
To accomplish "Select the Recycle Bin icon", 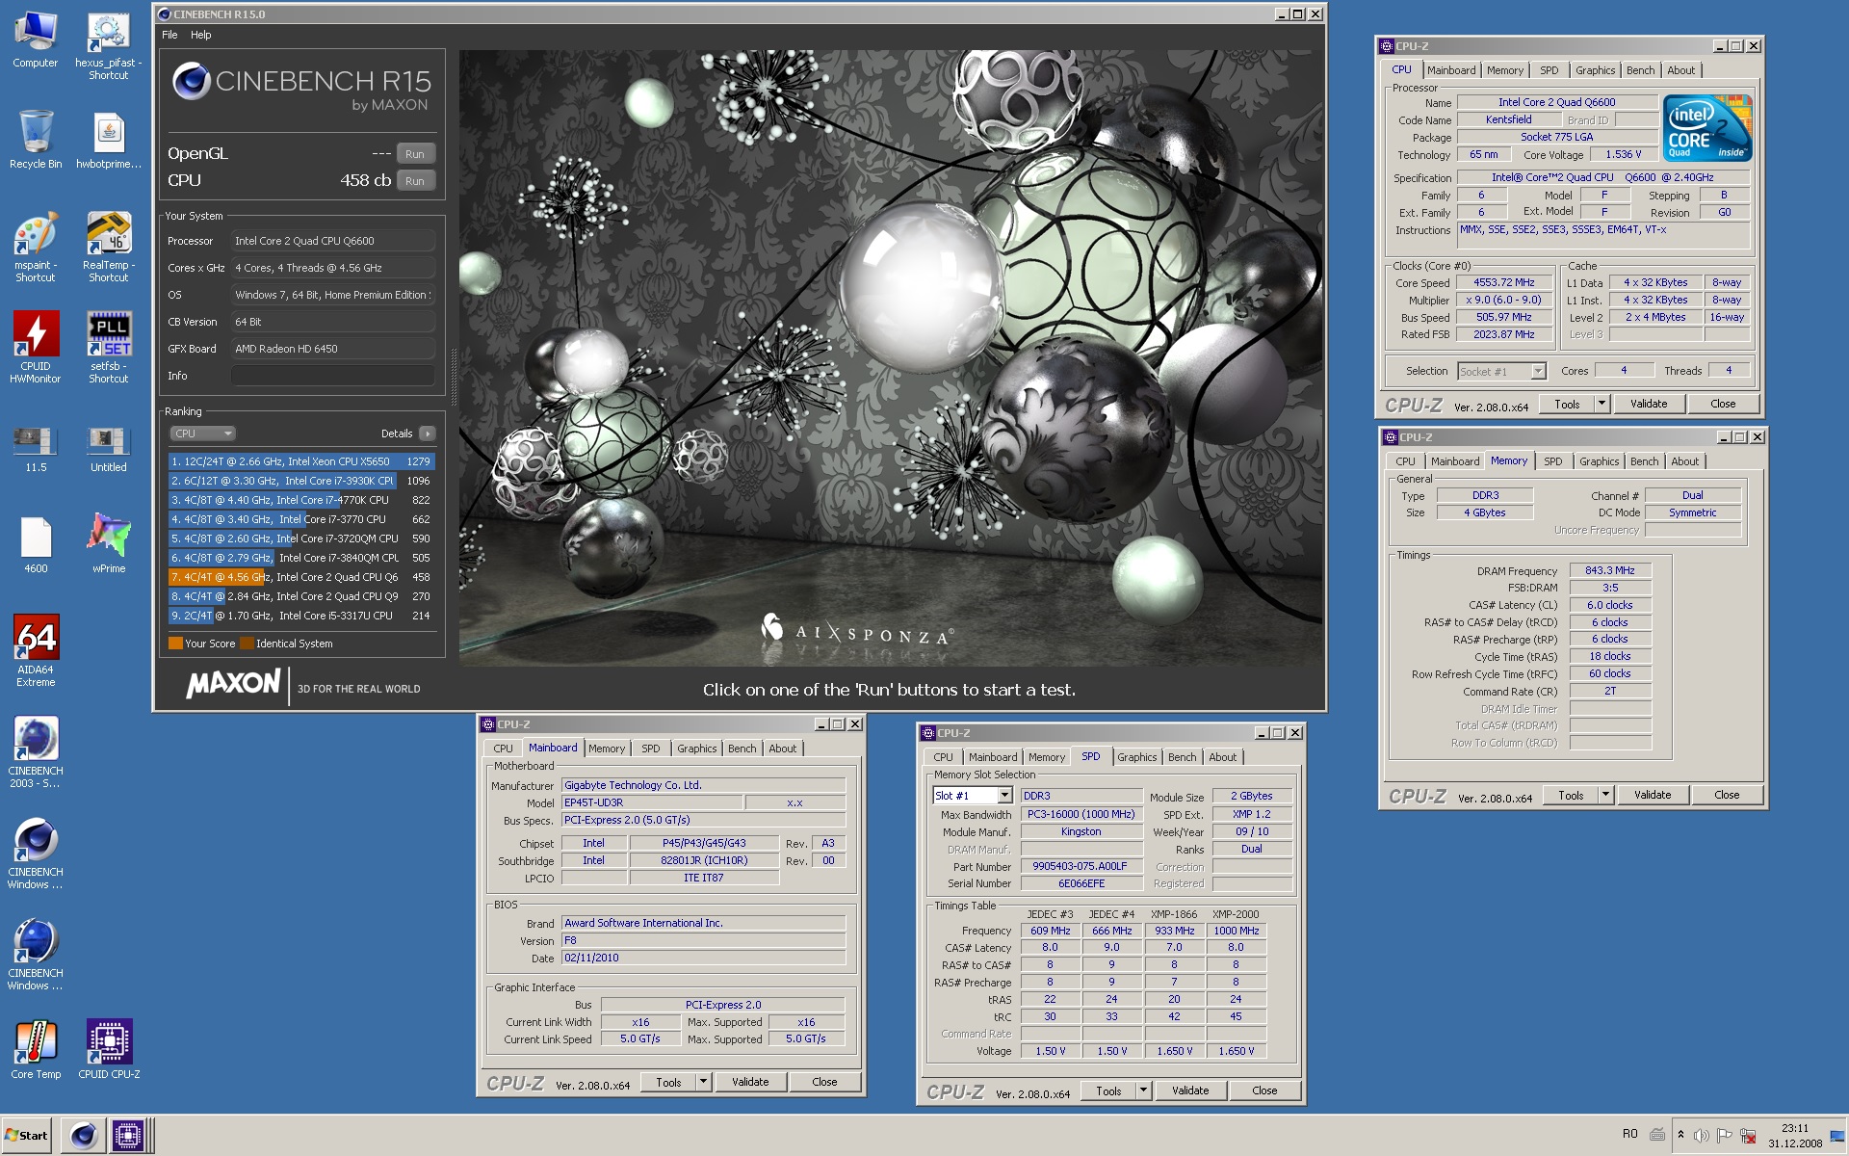I will (x=36, y=141).
